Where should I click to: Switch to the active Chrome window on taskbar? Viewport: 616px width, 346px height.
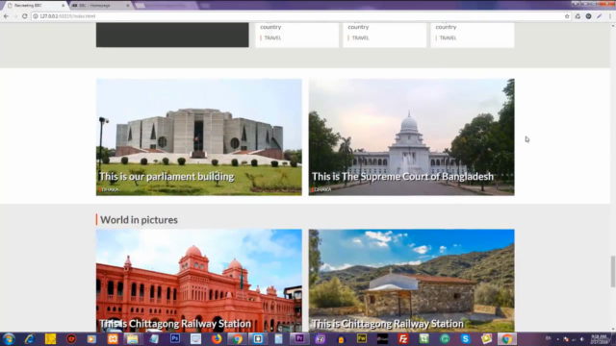click(507, 339)
